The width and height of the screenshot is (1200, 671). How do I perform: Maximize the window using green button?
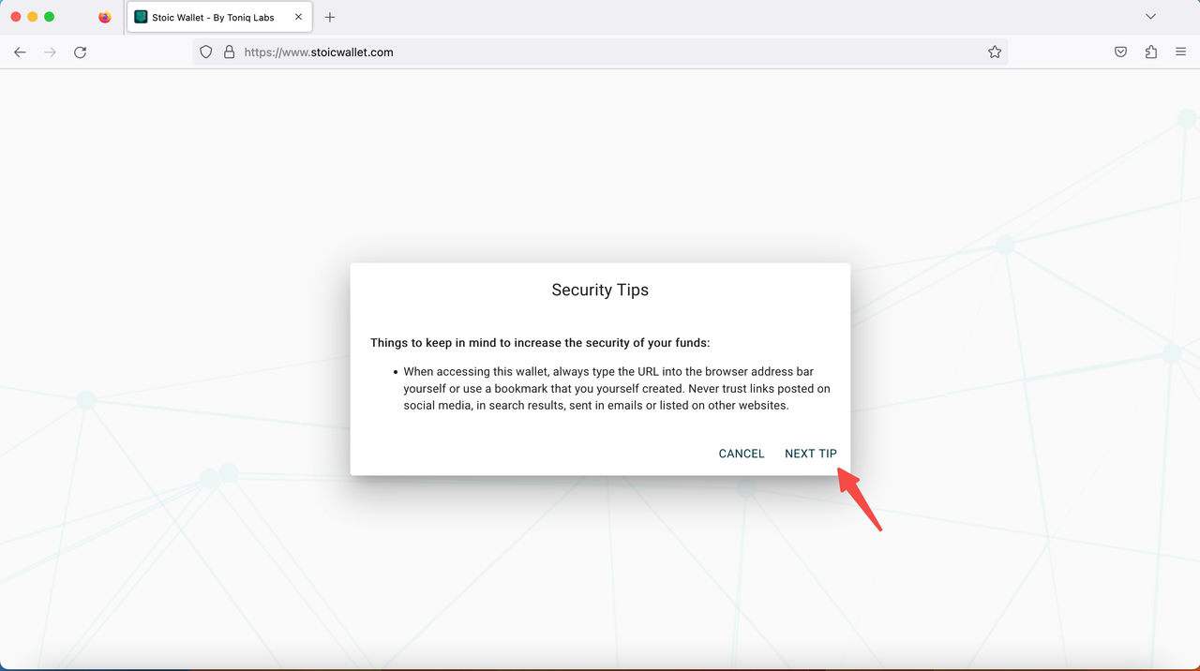(x=50, y=17)
